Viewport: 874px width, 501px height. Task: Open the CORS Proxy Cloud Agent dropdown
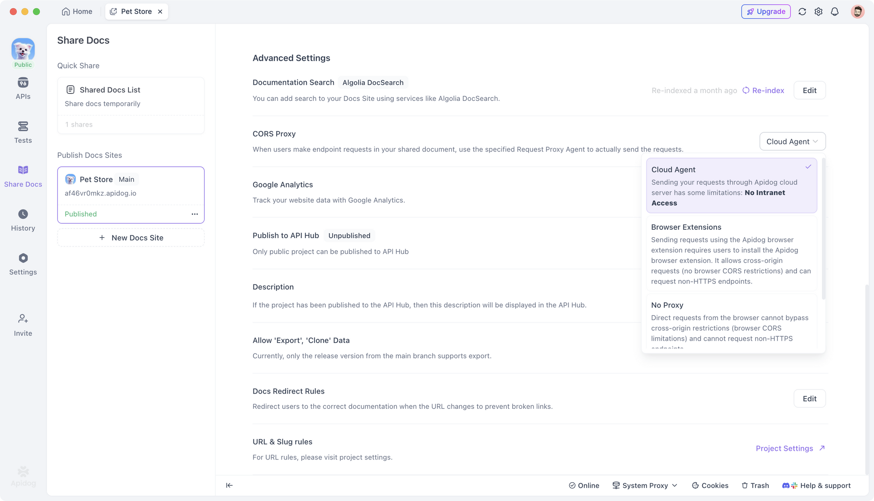[x=792, y=142]
